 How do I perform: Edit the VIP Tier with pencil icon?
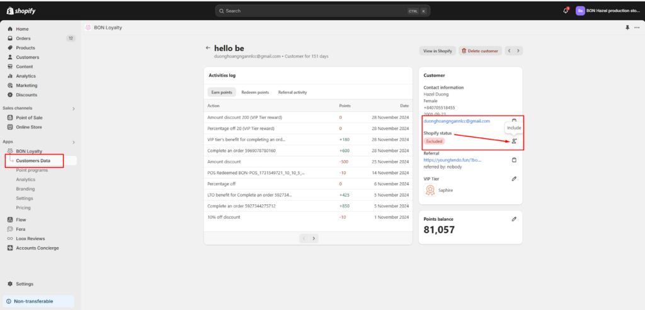[514, 179]
